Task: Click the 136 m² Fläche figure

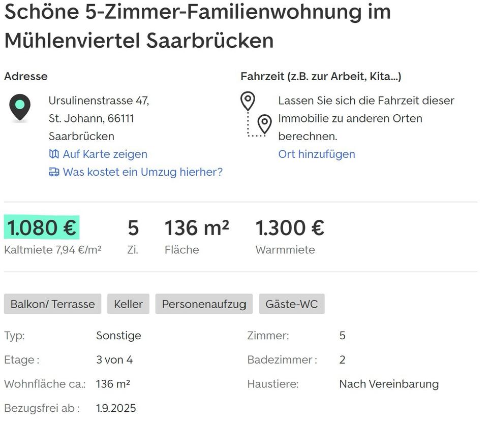Action: (x=196, y=228)
